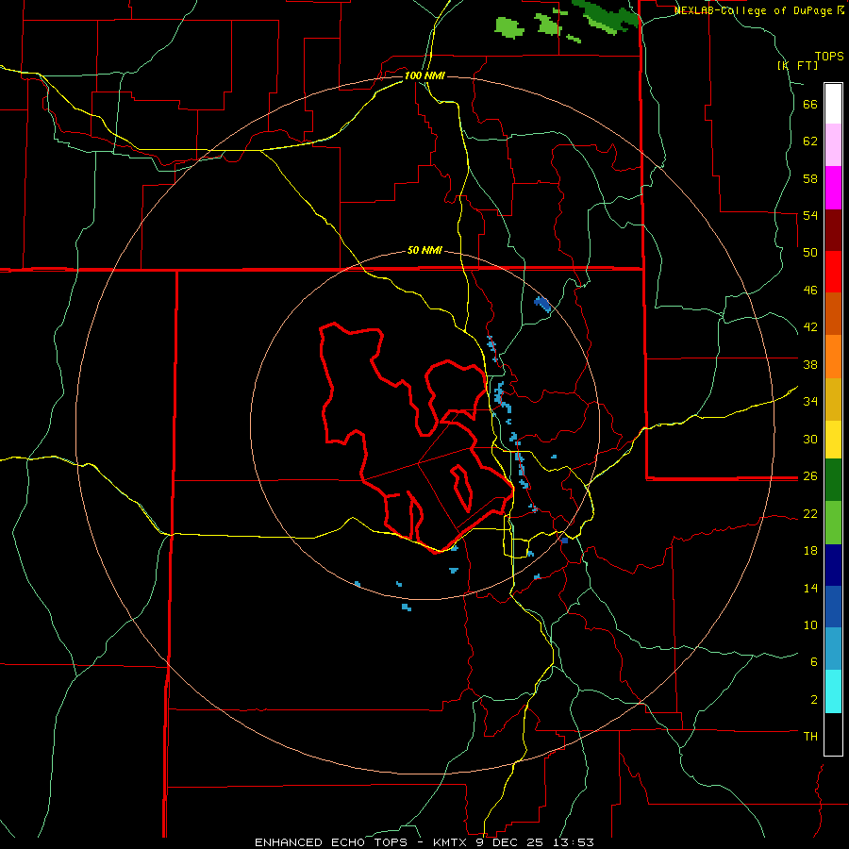Click the "38" legend value
The width and height of the screenshot is (849, 849).
click(x=810, y=364)
